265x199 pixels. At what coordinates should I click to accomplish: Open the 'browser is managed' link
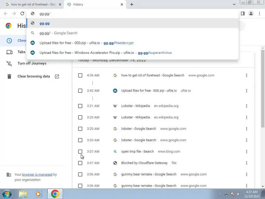tap(37, 174)
